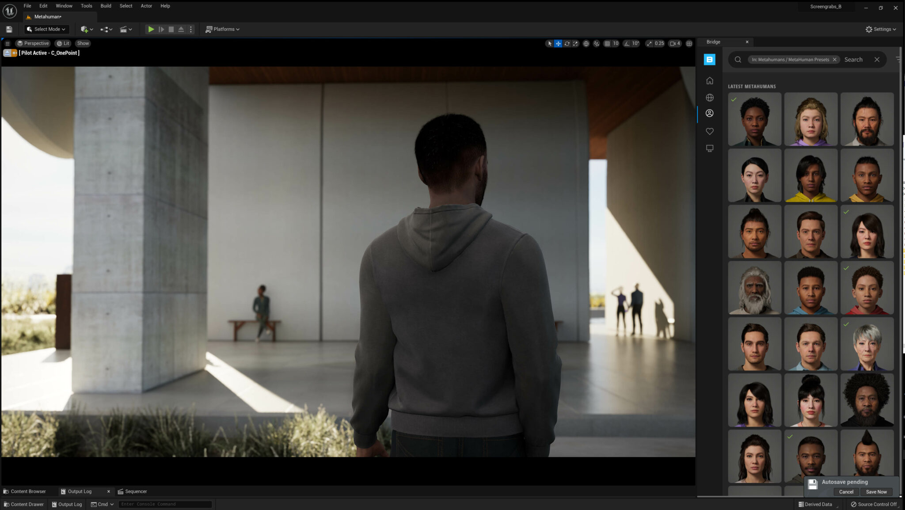Open the Favorites heart icon in Bridge
Image resolution: width=905 pixels, height=510 pixels.
pyautogui.click(x=710, y=131)
